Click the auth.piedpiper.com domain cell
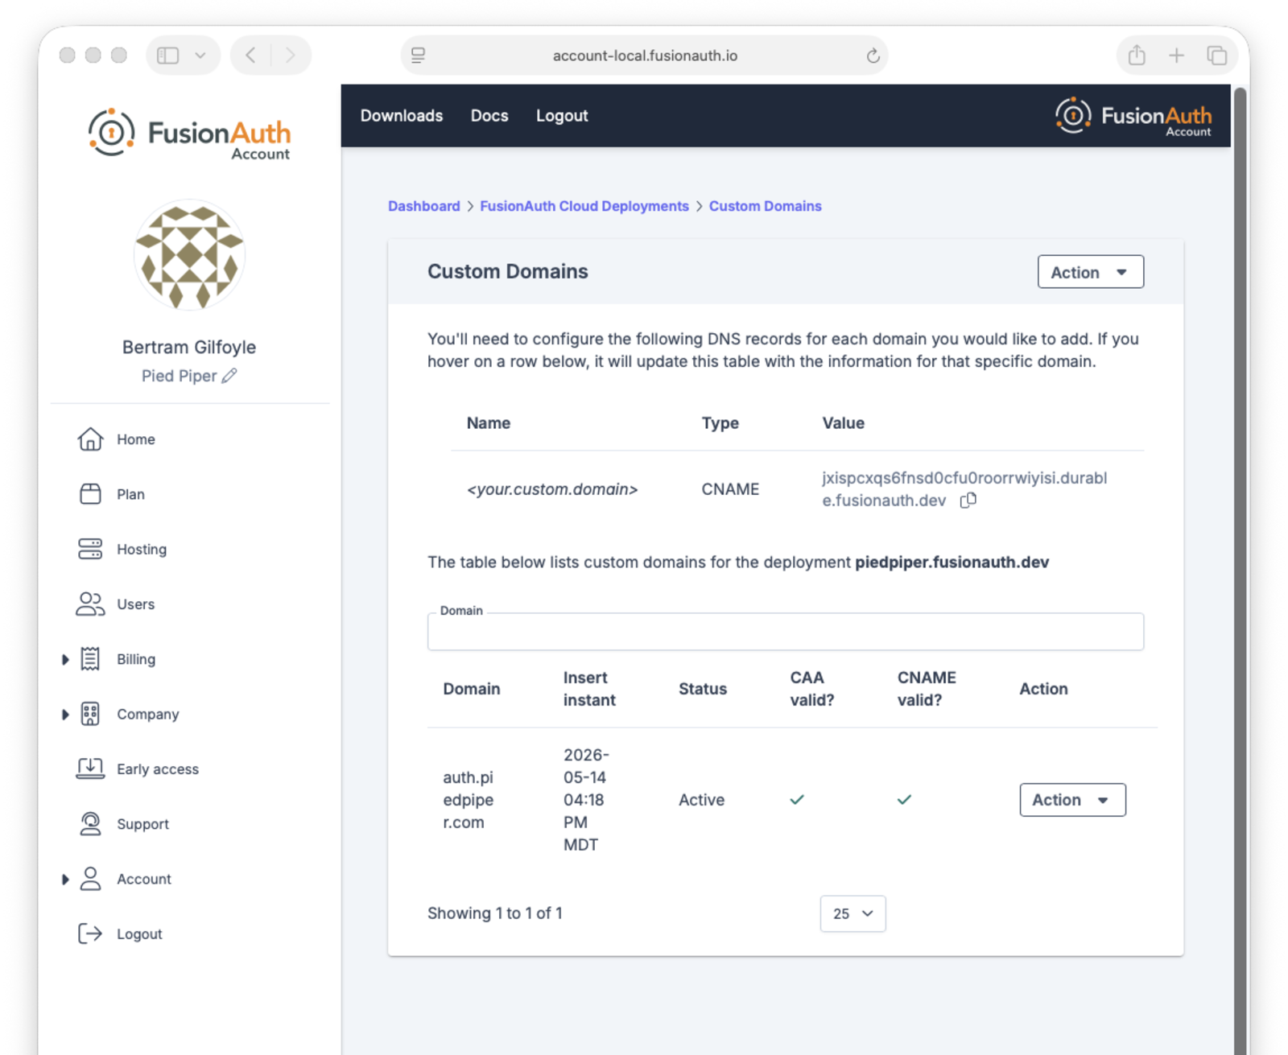Screen dimensions: 1288x1055 pos(469,800)
